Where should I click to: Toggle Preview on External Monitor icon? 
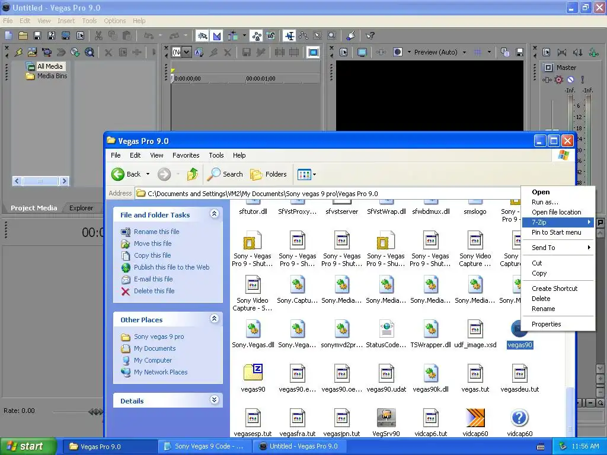[x=362, y=52]
